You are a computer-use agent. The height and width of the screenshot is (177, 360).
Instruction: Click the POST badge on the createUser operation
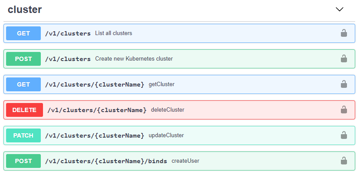23,161
